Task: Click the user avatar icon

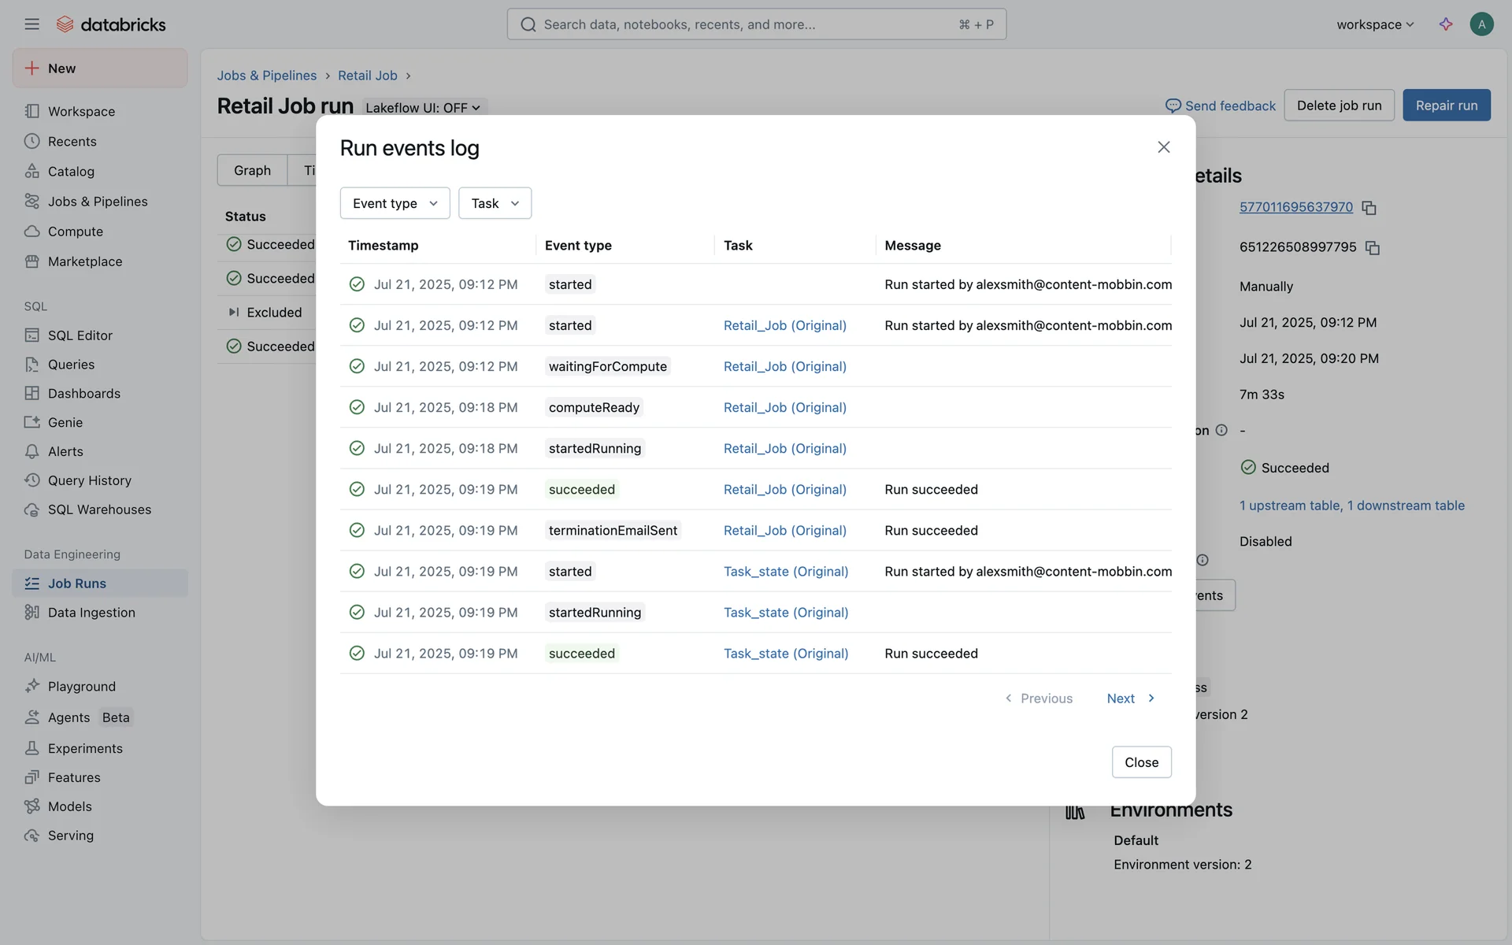Action: tap(1481, 24)
